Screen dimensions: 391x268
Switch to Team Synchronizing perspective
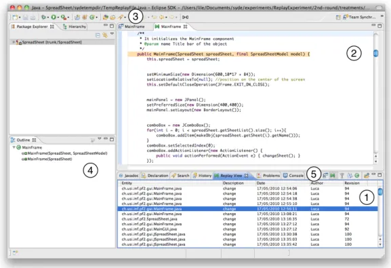coord(359,17)
